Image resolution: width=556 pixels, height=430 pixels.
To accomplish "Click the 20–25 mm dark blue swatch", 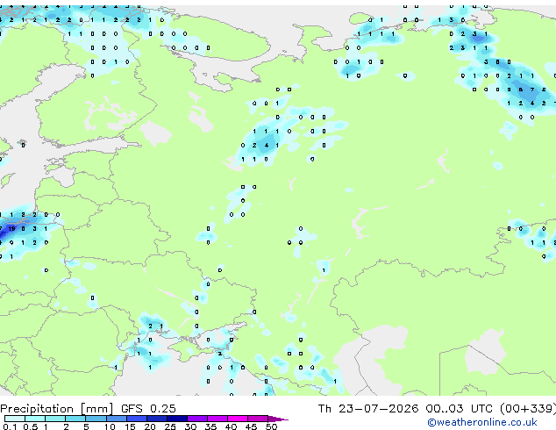I will point(156,419).
